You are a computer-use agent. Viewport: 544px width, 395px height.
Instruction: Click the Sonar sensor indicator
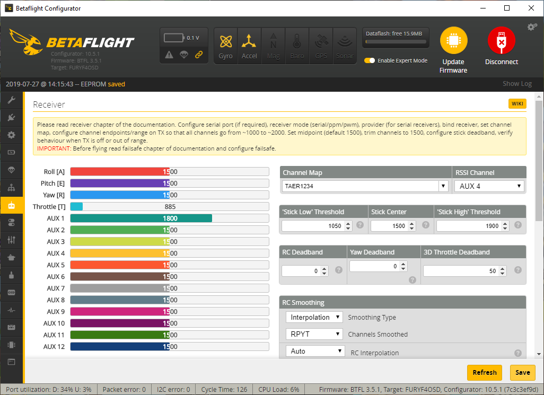tap(345, 46)
